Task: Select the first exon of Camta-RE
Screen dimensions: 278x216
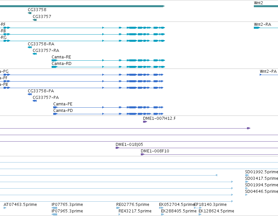Action: click(x=55, y=60)
